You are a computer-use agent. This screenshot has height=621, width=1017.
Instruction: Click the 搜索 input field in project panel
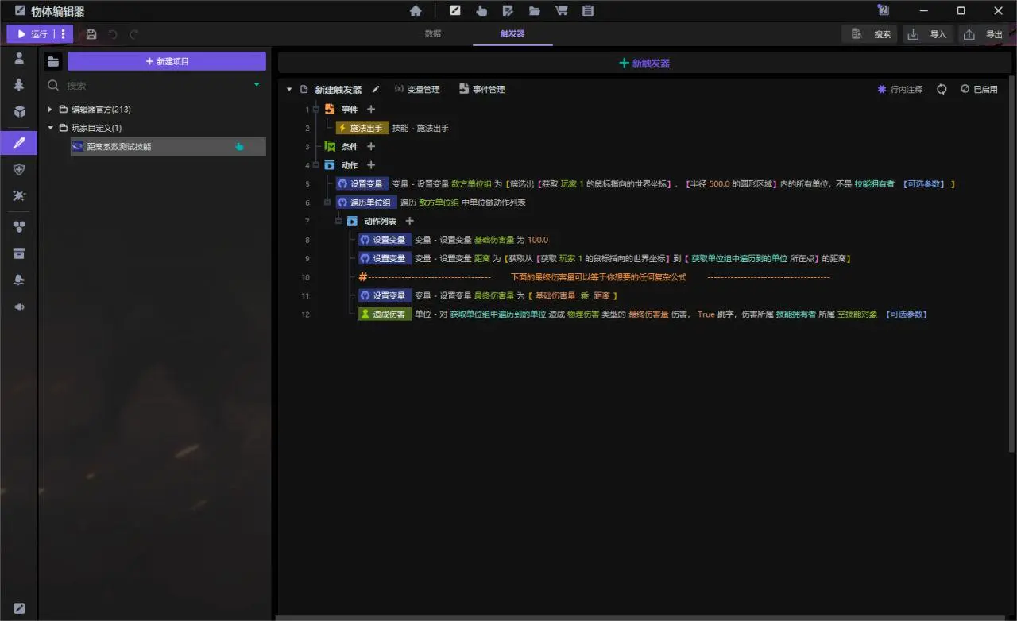pos(151,85)
